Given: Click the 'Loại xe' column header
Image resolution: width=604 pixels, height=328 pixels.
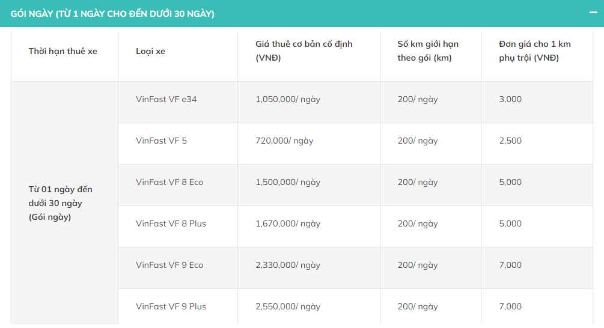Looking at the screenshot, I should point(150,51).
